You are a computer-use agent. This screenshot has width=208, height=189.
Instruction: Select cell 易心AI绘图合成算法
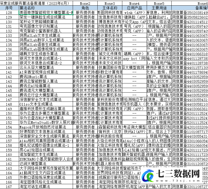click(x=46, y=150)
